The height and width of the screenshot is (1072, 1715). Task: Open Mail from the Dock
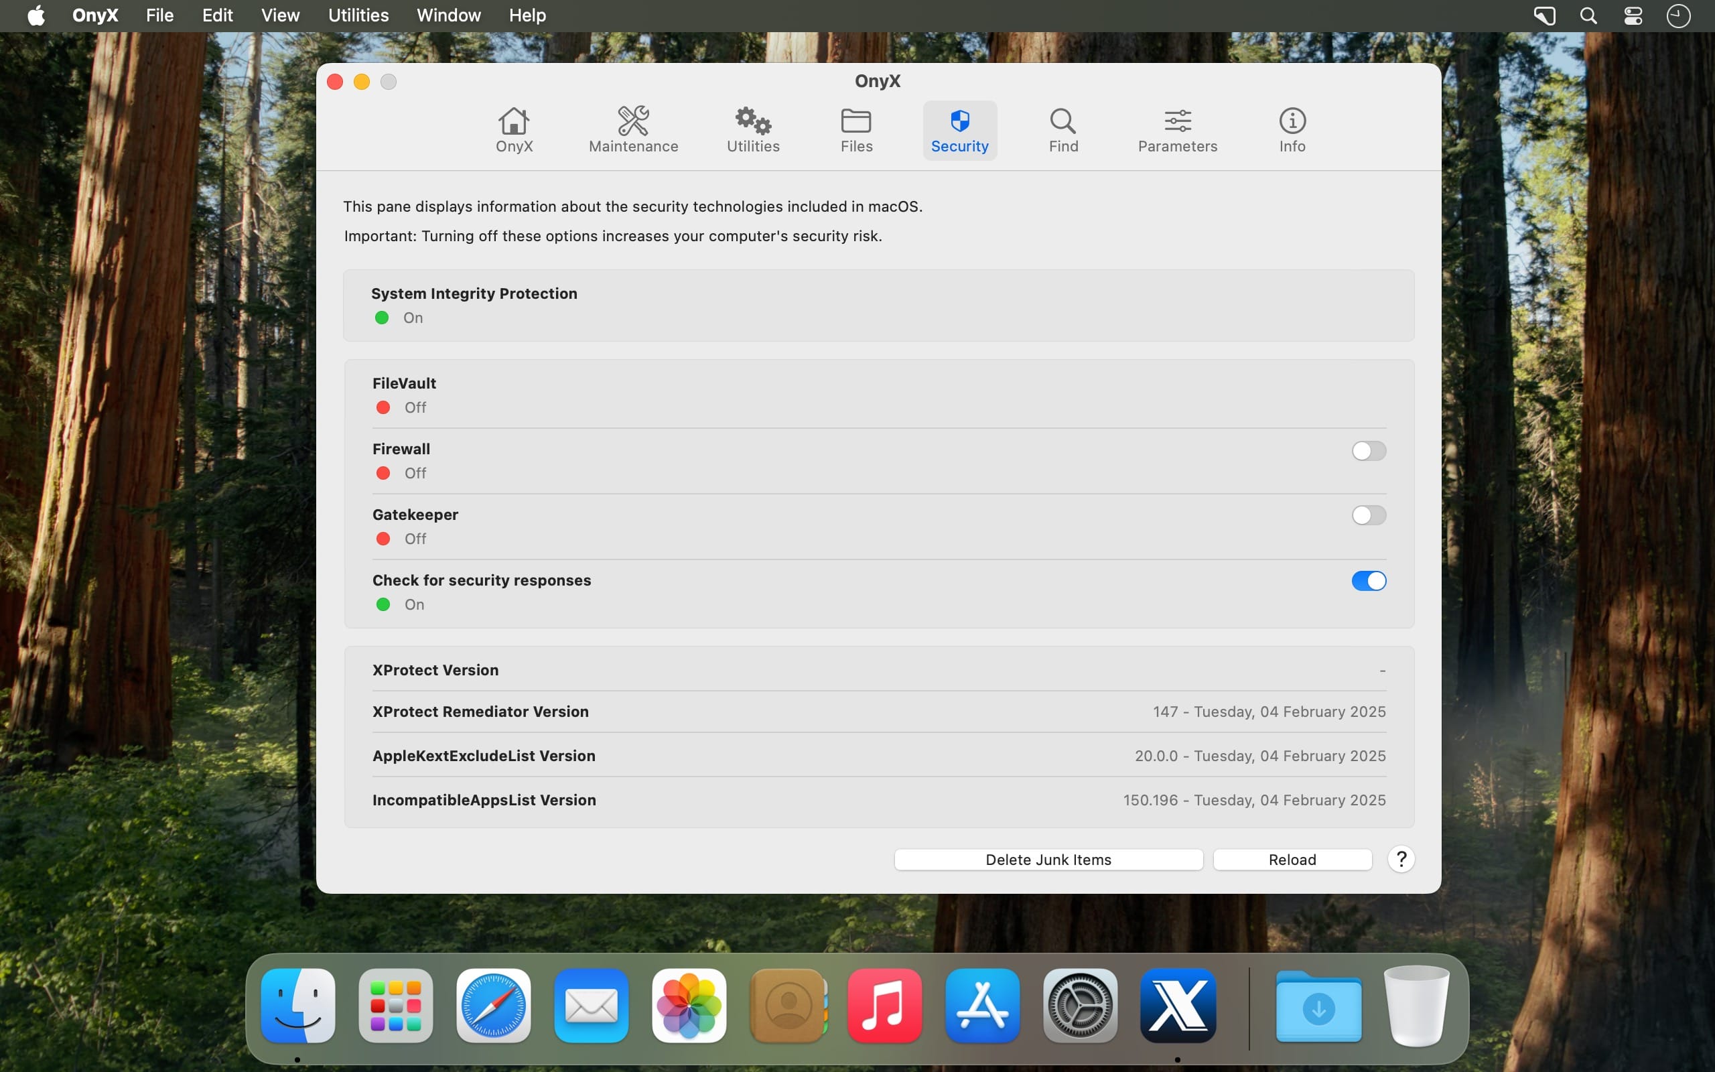coord(591,1006)
